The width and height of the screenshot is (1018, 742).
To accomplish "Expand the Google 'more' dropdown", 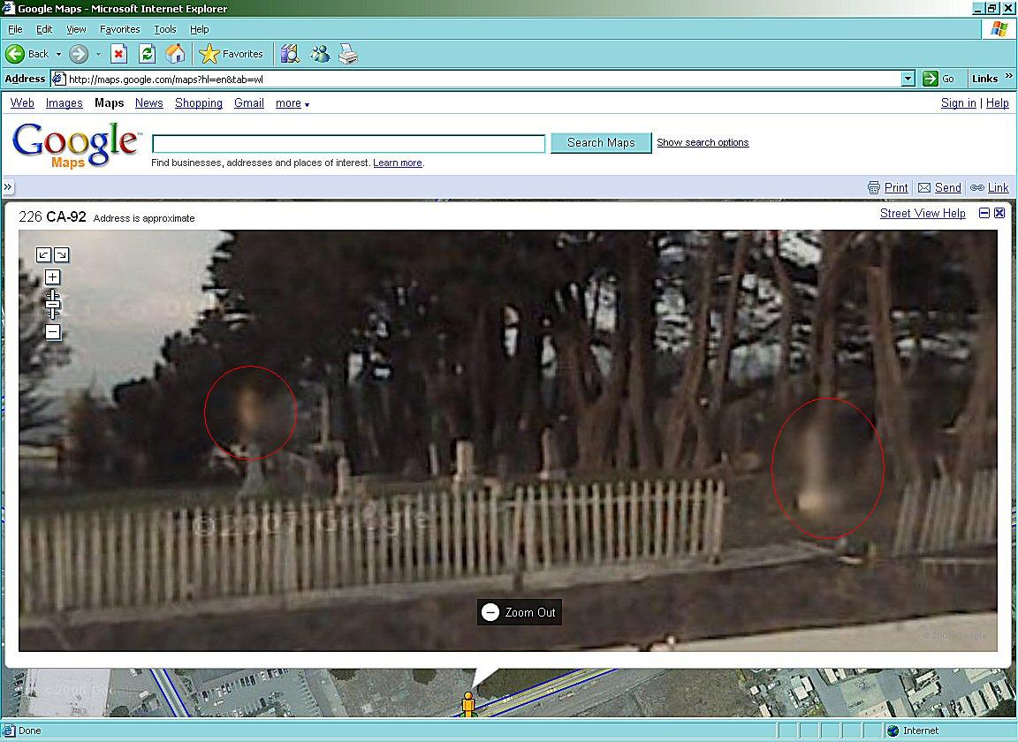I will click(x=292, y=103).
